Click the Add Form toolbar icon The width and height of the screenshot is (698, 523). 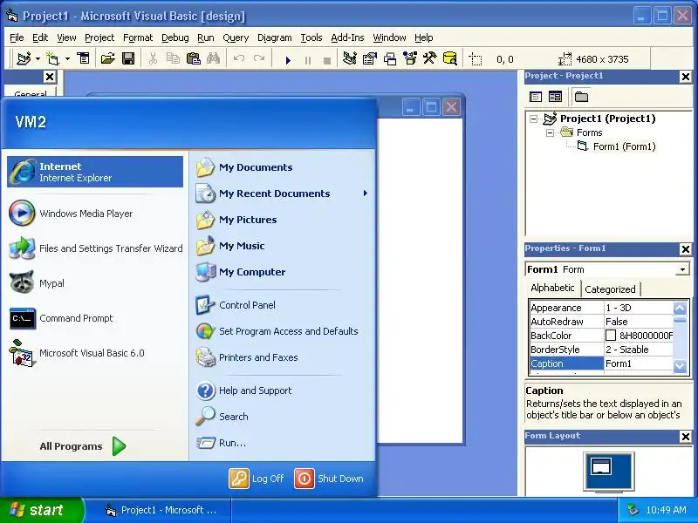(x=53, y=58)
